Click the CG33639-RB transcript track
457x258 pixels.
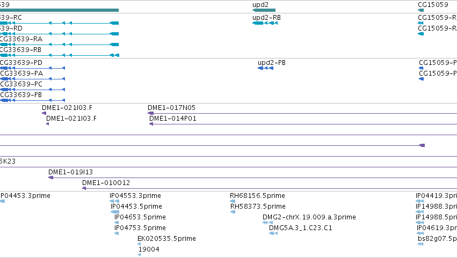pos(60,55)
